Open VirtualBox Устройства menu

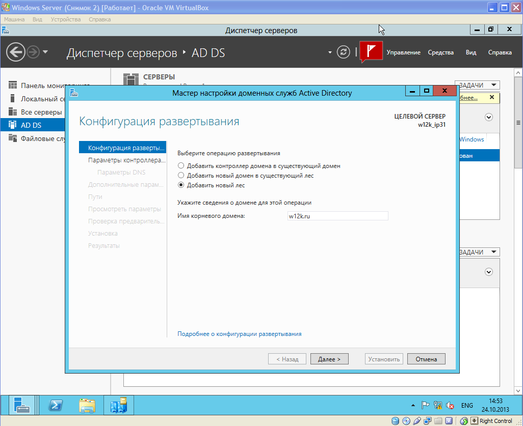pos(66,19)
